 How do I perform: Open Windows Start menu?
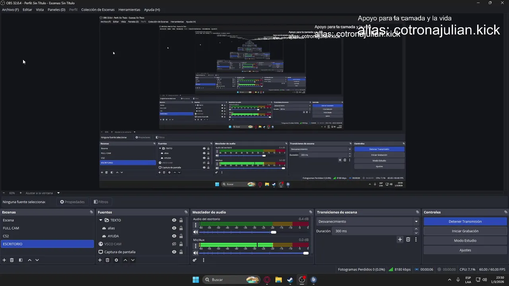tap(196, 280)
